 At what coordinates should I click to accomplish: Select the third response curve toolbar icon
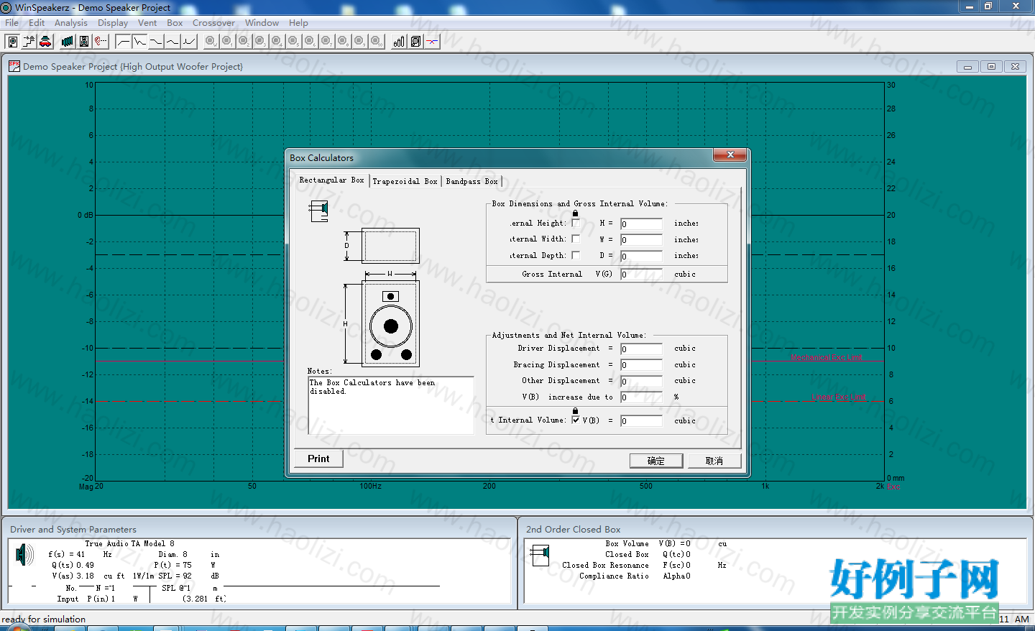tap(156, 41)
